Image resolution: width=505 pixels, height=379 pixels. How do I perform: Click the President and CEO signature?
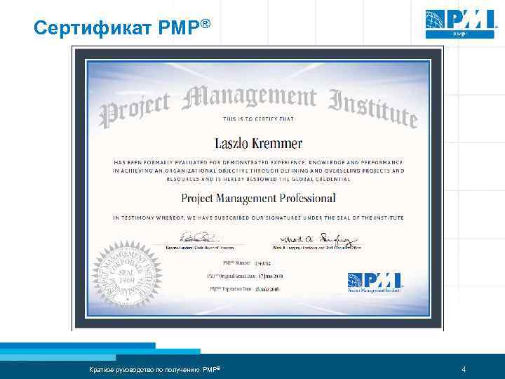click(318, 239)
